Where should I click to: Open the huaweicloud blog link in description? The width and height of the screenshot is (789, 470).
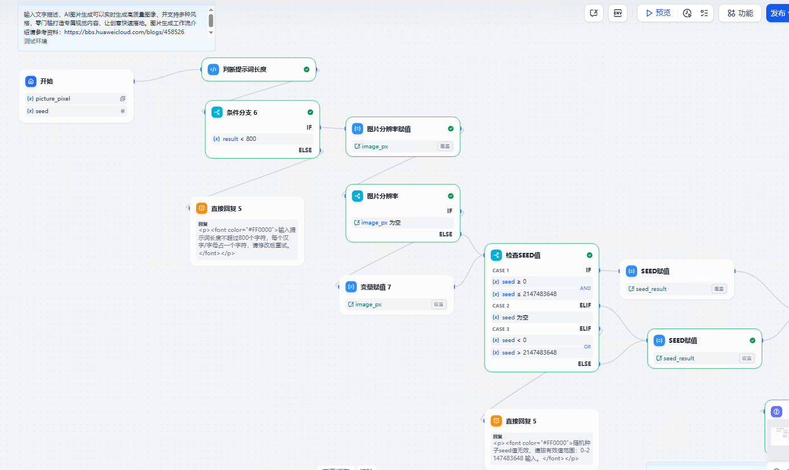[124, 32]
